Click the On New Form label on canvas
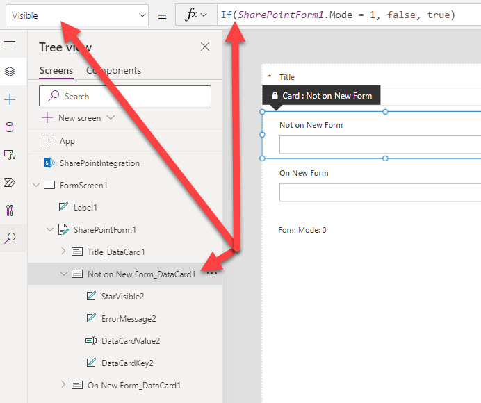The width and height of the screenshot is (481, 403). (x=304, y=173)
